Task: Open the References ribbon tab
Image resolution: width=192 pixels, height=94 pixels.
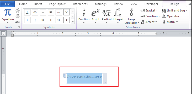Action: pos(80,4)
